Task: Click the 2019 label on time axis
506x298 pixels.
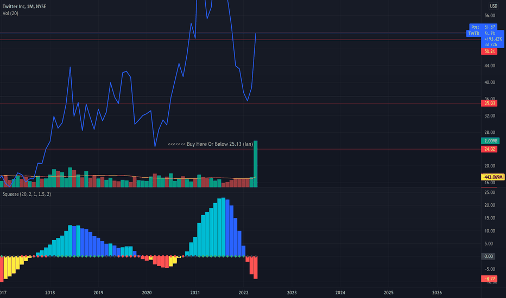Action: 98,293
